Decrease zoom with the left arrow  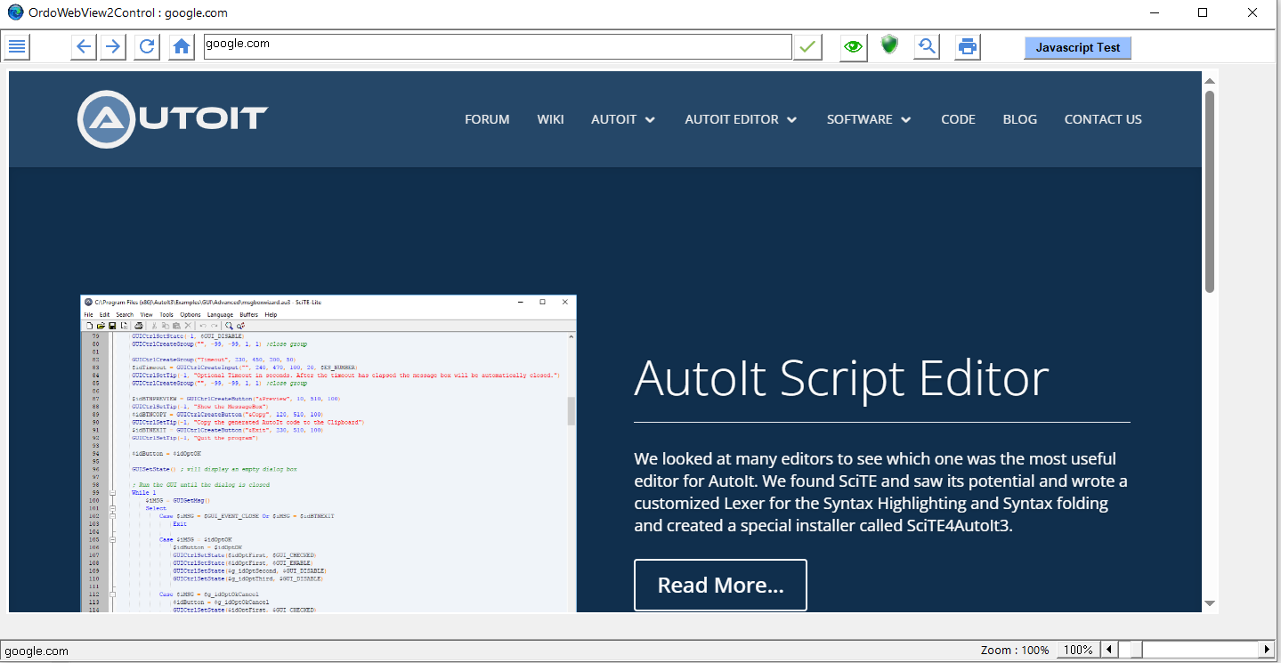tap(1108, 650)
